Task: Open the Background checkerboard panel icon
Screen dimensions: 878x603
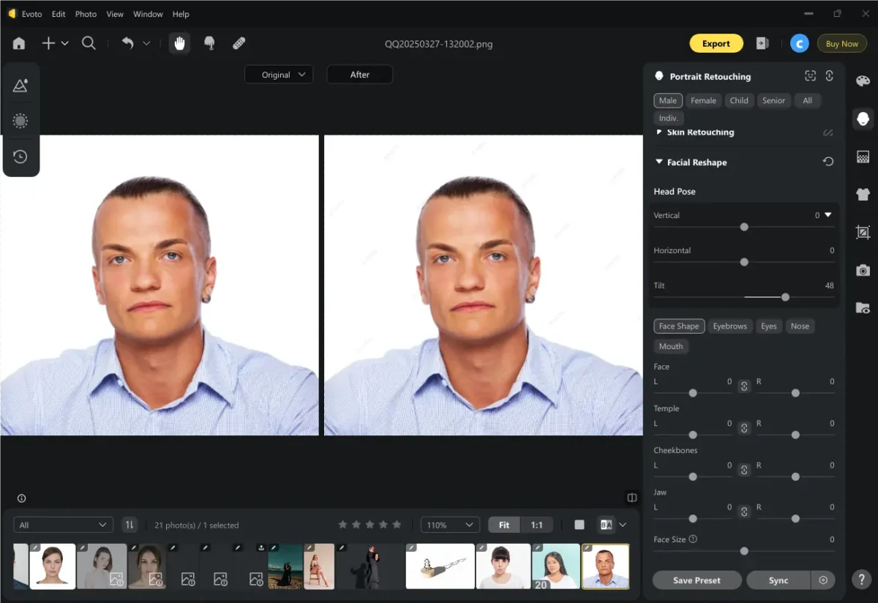Action: click(x=863, y=157)
